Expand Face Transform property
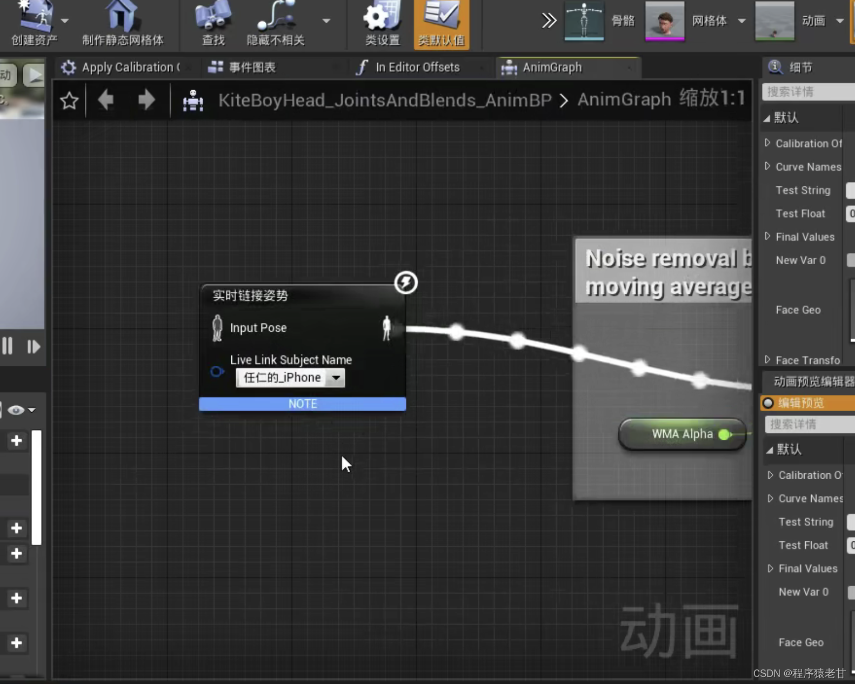Screen dimensions: 855x684 (x=767, y=360)
